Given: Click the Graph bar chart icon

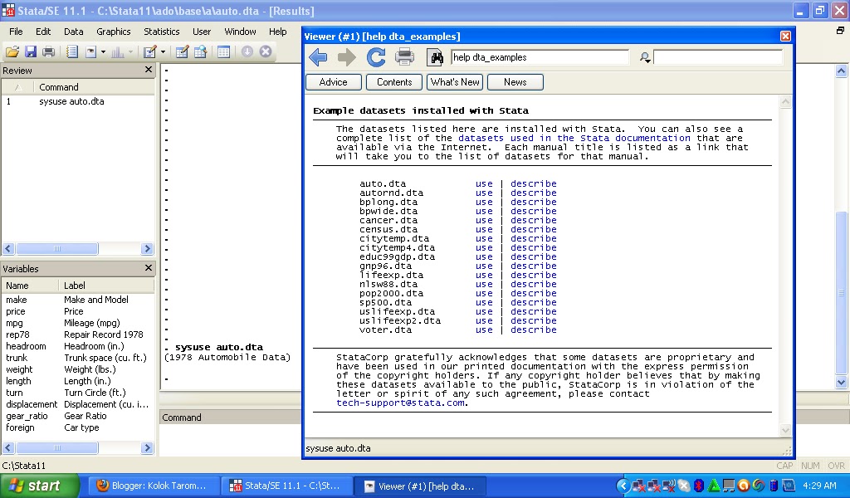Looking at the screenshot, I should pos(118,52).
